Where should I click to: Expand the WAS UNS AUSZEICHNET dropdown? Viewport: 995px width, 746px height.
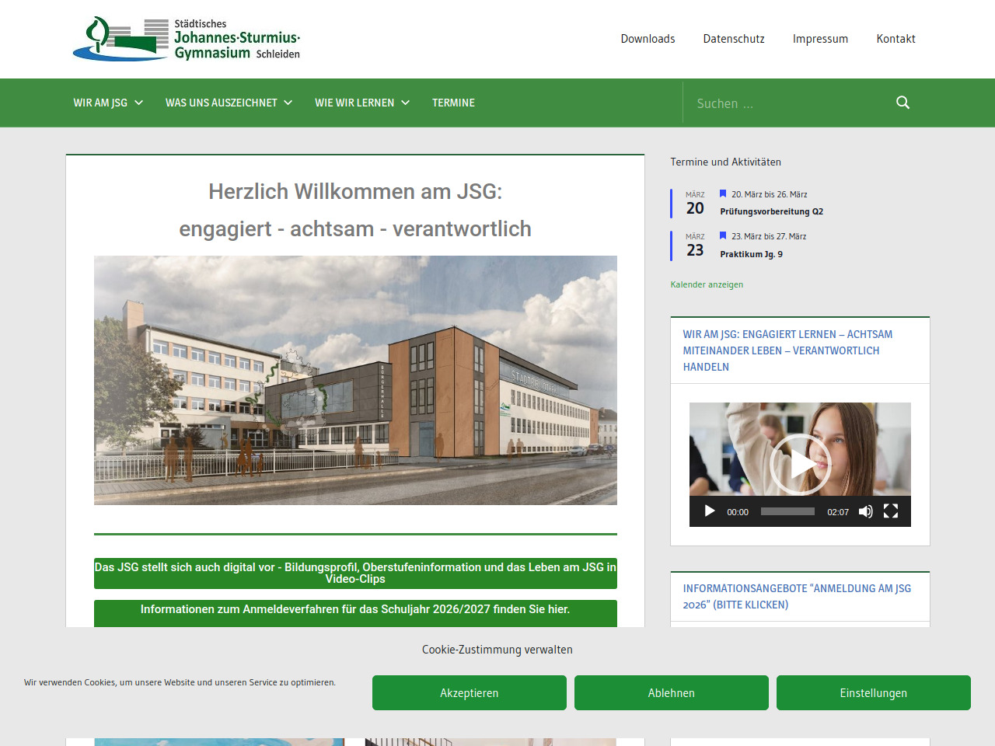tap(229, 103)
